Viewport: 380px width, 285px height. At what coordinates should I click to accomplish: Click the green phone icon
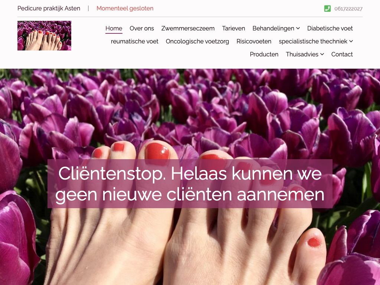click(327, 9)
